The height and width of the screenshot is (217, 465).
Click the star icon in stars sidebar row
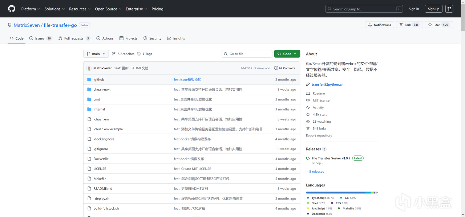click(x=308, y=114)
